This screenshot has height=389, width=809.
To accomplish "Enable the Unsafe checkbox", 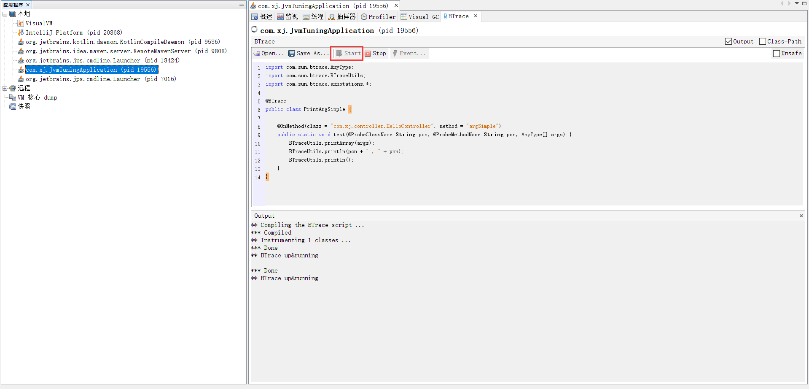I will [x=777, y=54].
